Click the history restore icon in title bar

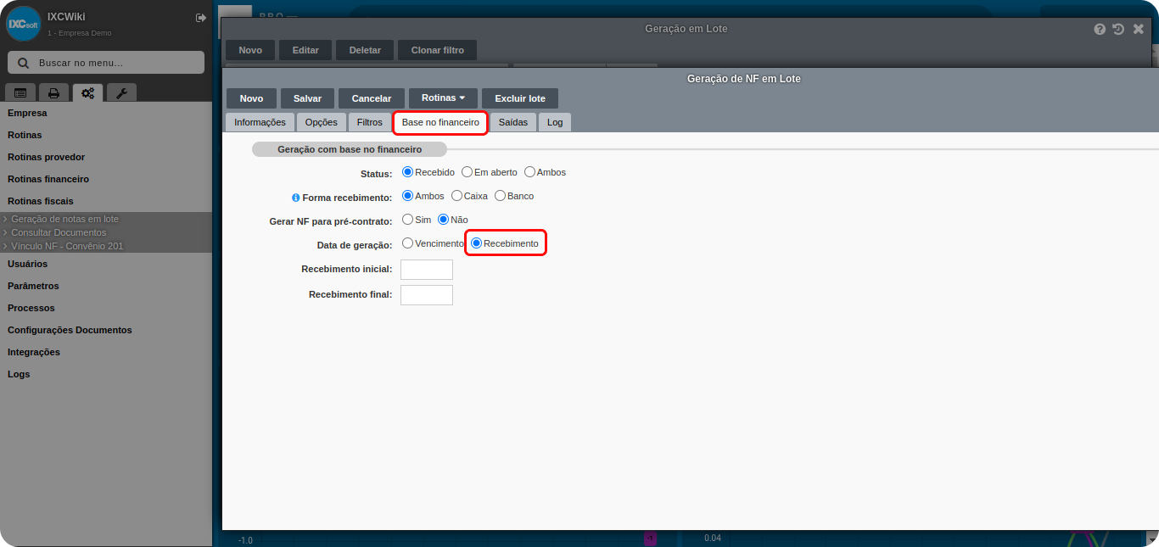[1118, 29]
